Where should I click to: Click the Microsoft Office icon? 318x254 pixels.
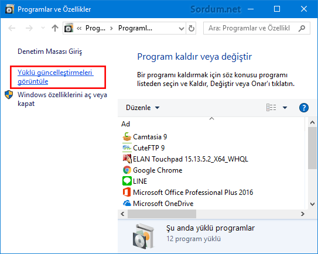(127, 192)
